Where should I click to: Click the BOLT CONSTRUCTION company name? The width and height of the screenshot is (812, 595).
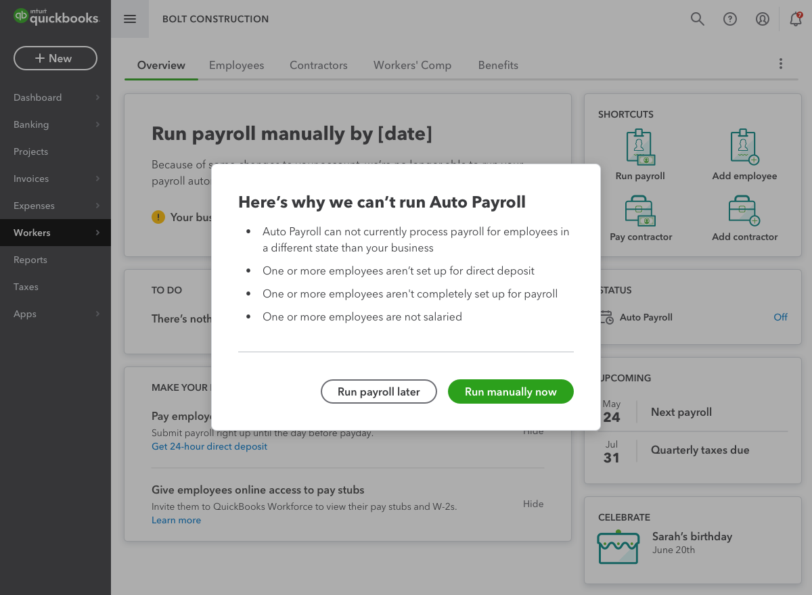click(x=215, y=19)
